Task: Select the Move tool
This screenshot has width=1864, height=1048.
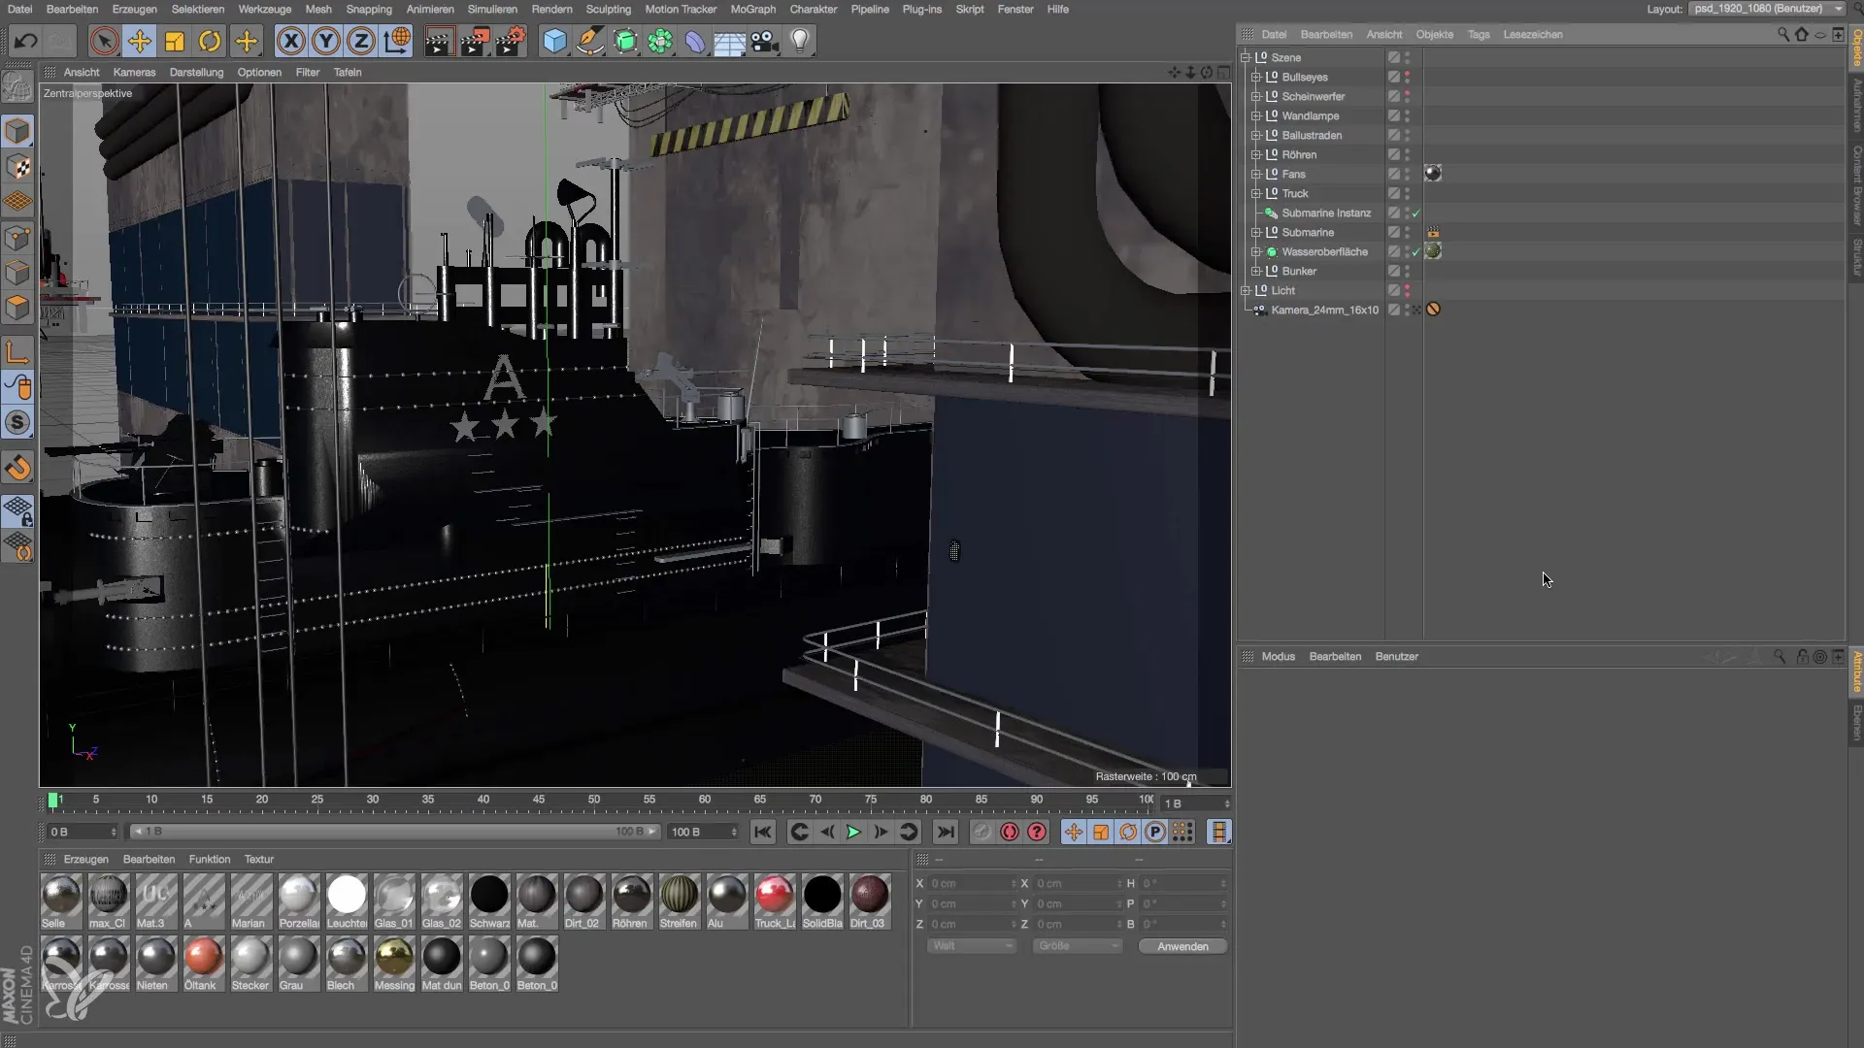Action: tap(140, 41)
